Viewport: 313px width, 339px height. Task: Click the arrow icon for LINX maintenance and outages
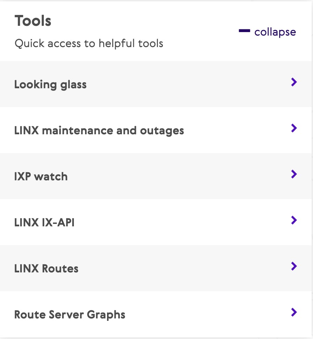[294, 128]
